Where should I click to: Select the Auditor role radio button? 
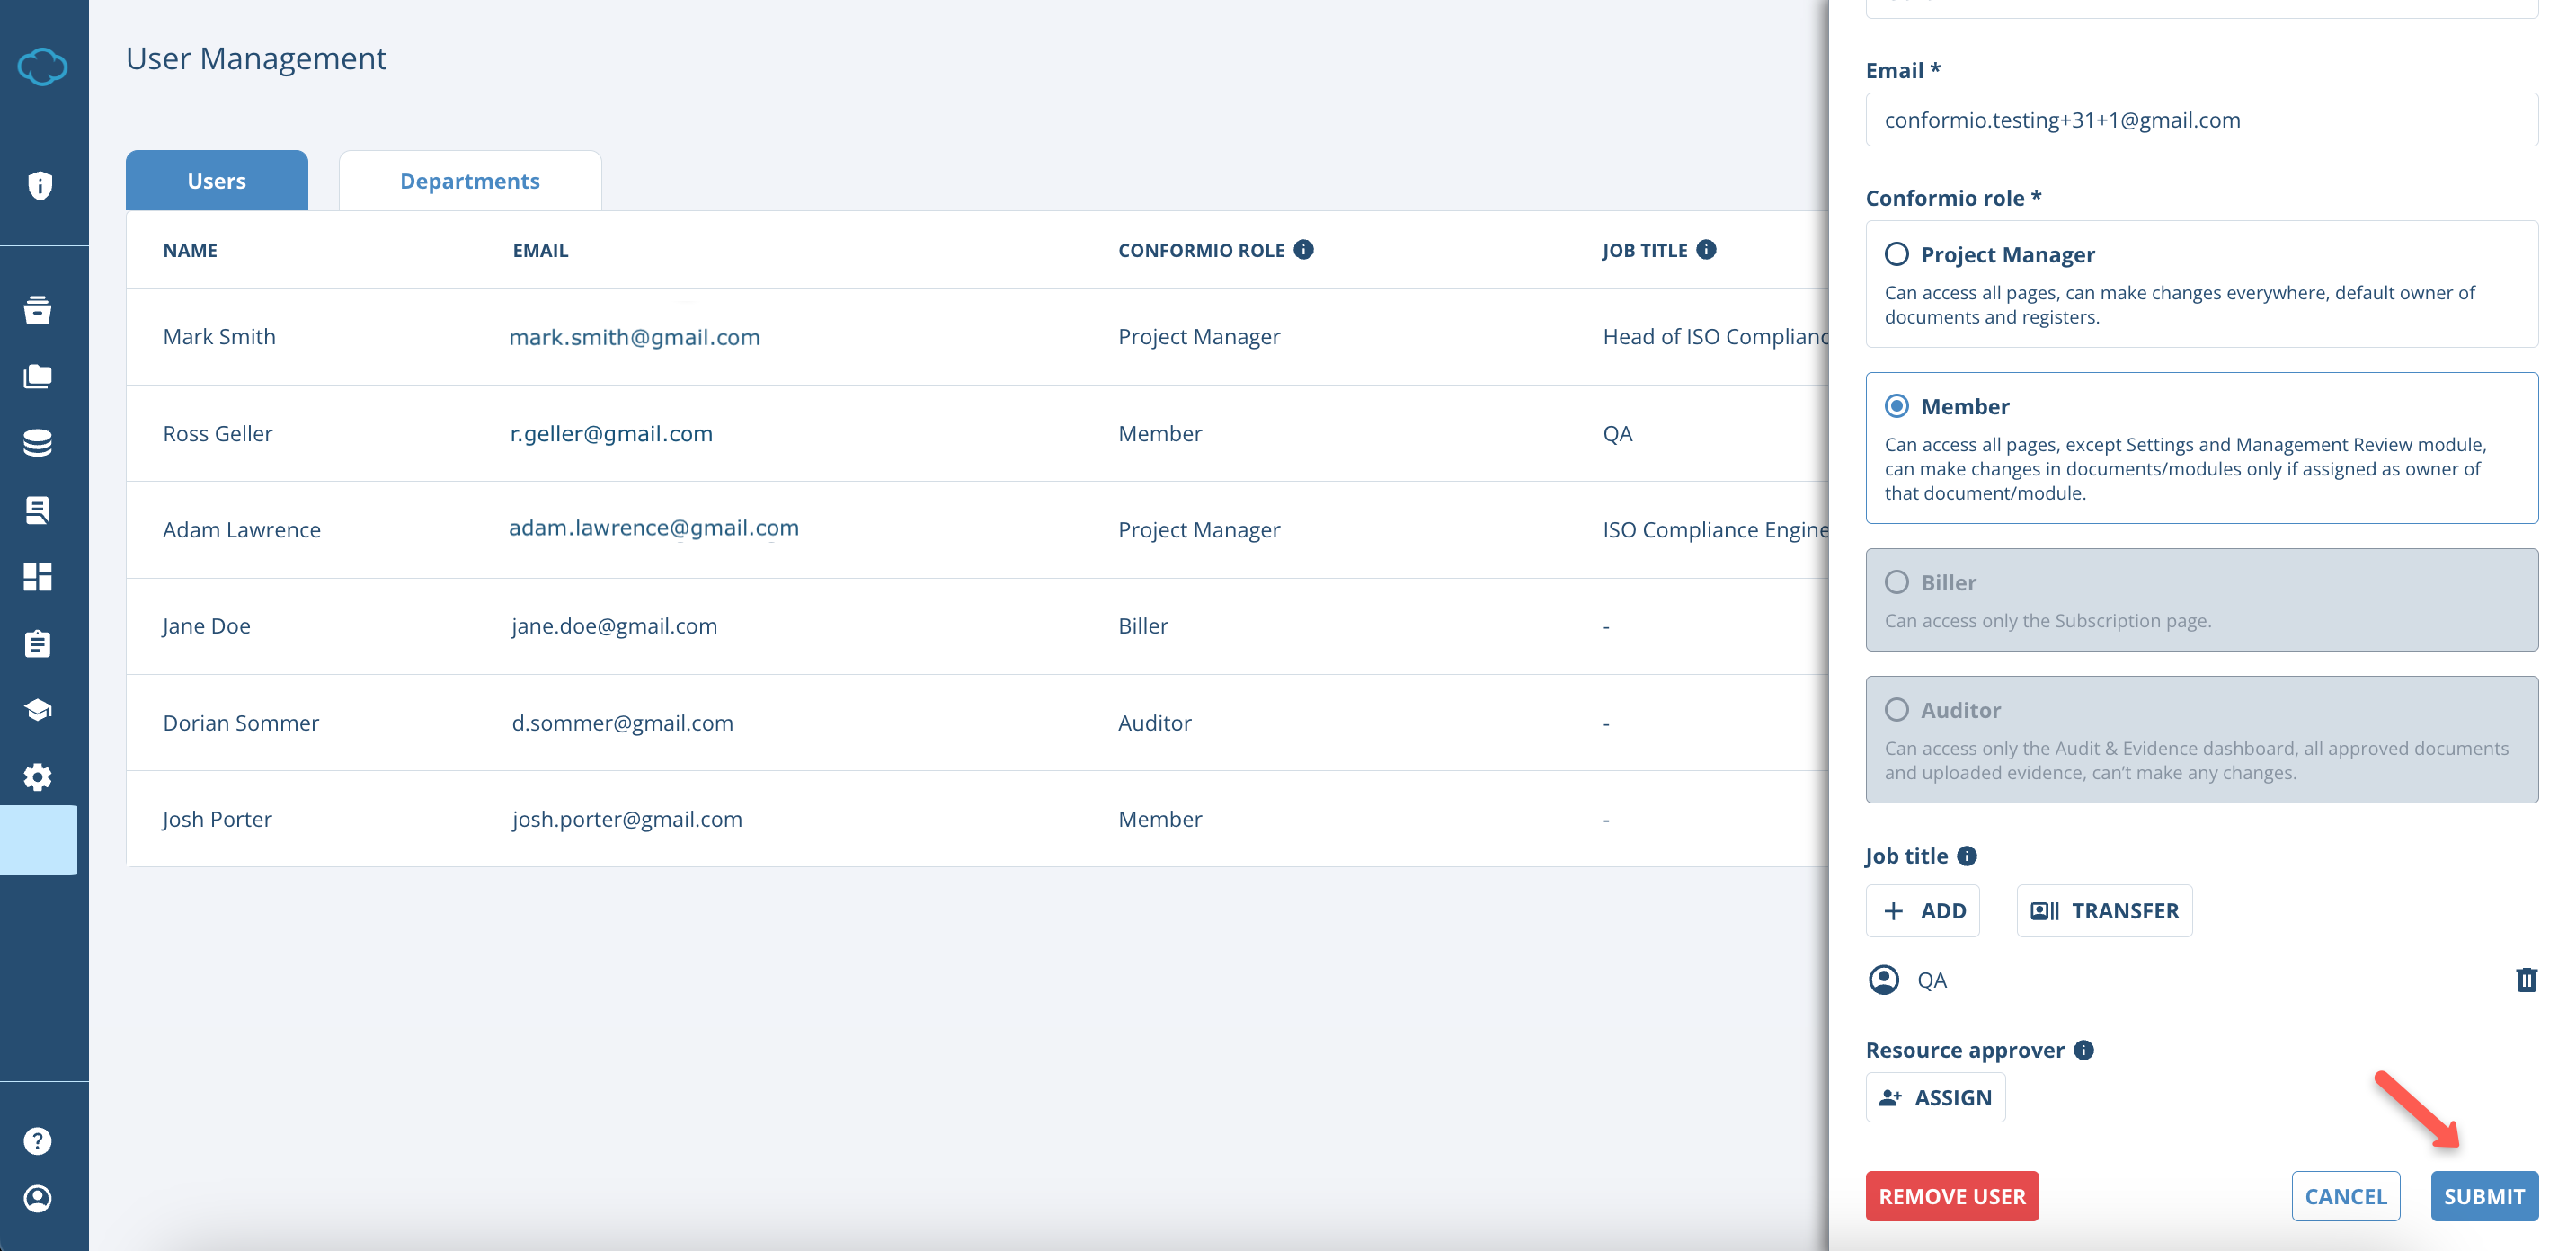pyautogui.click(x=1897, y=710)
